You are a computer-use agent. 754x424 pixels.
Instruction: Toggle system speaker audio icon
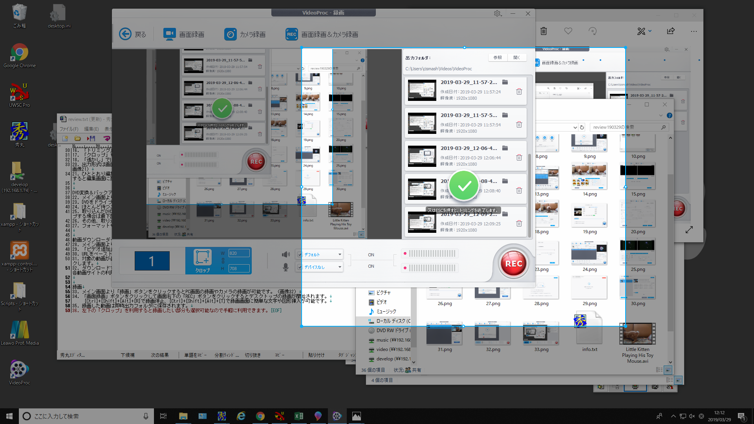pos(285,254)
